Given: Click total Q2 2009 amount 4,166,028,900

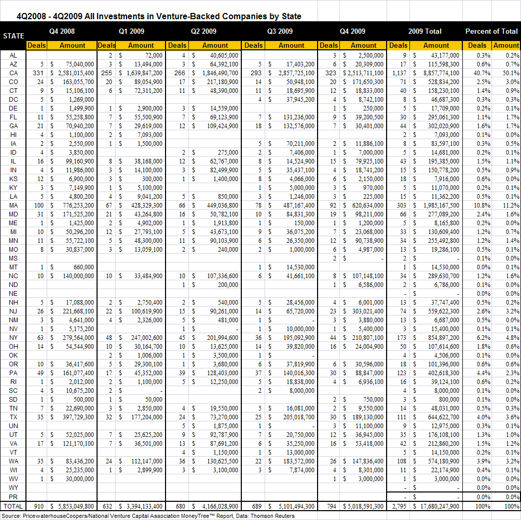Looking at the screenshot, I should [220, 507].
